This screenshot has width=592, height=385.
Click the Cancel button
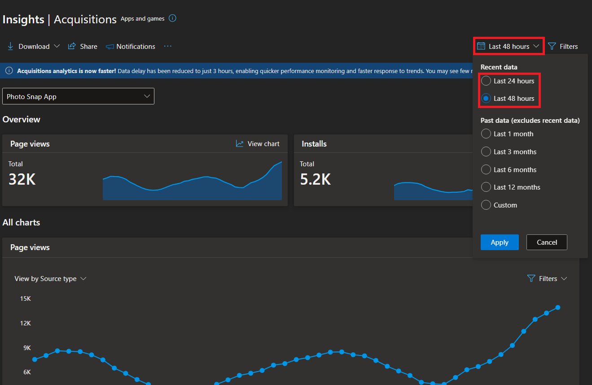coord(547,242)
